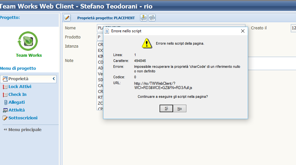Screen dimensions: 296x165
Task: Confirm with the Sì button
Action: (166, 109)
